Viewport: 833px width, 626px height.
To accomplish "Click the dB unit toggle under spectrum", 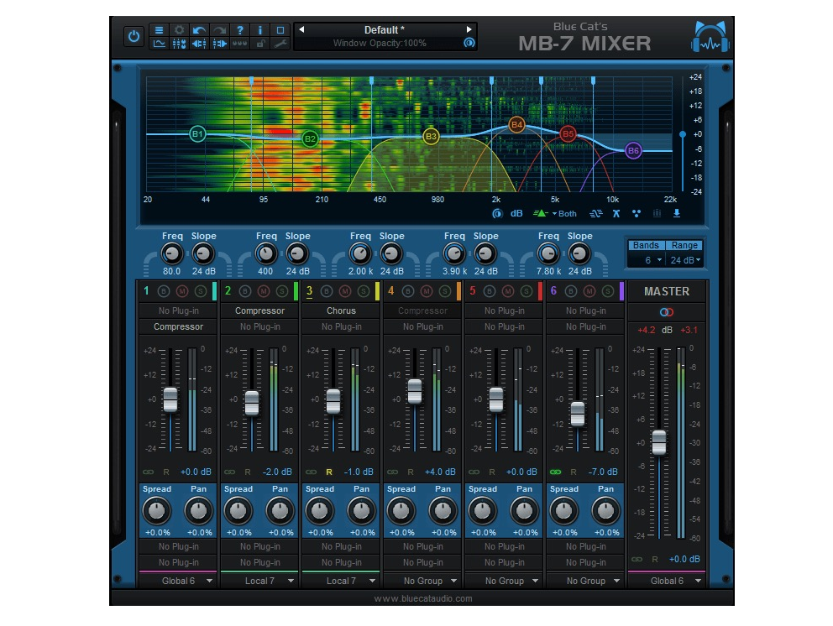I will coord(516,213).
